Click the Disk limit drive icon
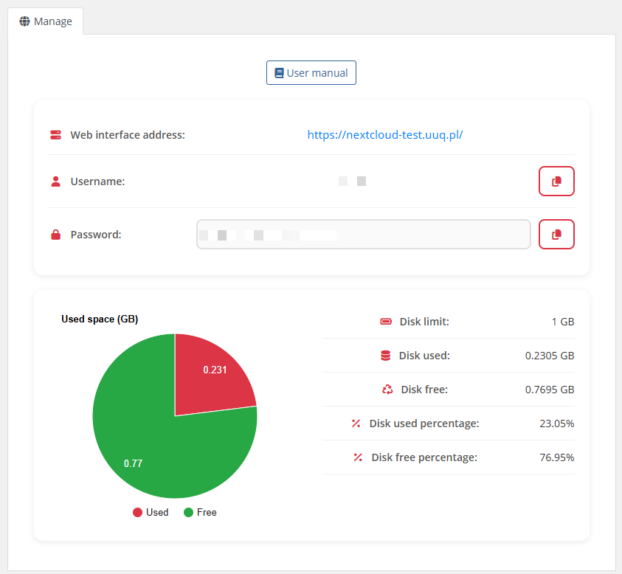The height and width of the screenshot is (574, 622). [385, 322]
